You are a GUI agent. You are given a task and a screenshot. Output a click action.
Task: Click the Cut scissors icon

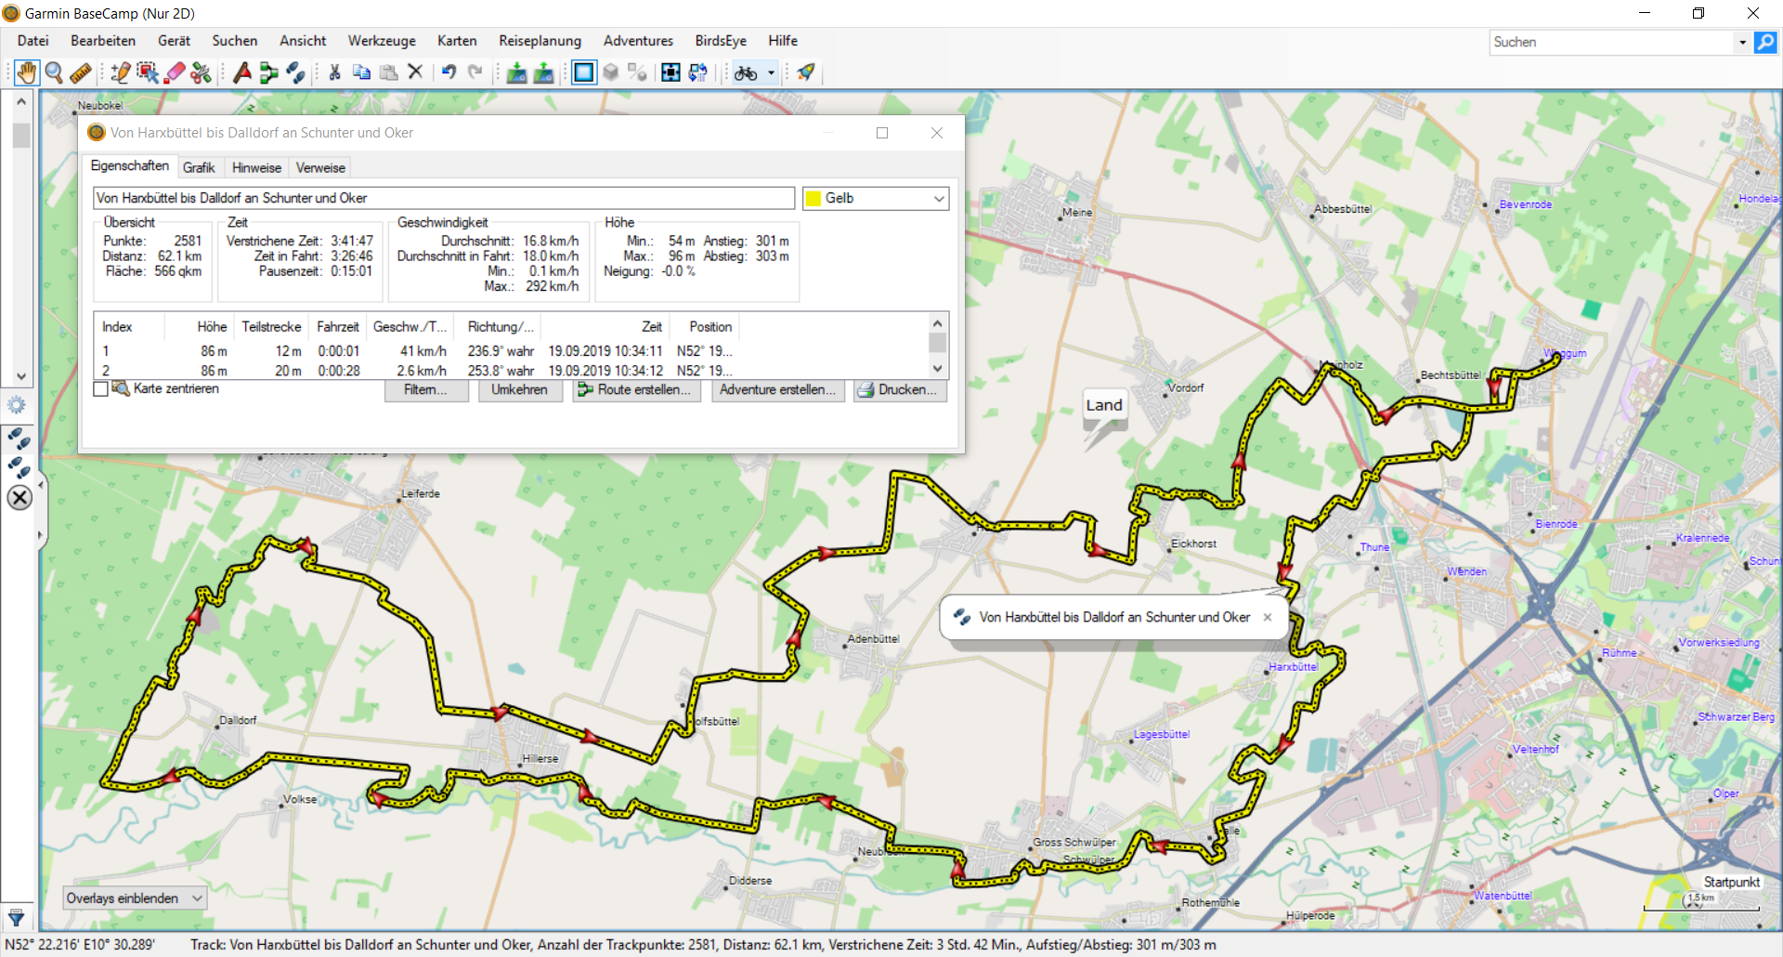(x=334, y=72)
